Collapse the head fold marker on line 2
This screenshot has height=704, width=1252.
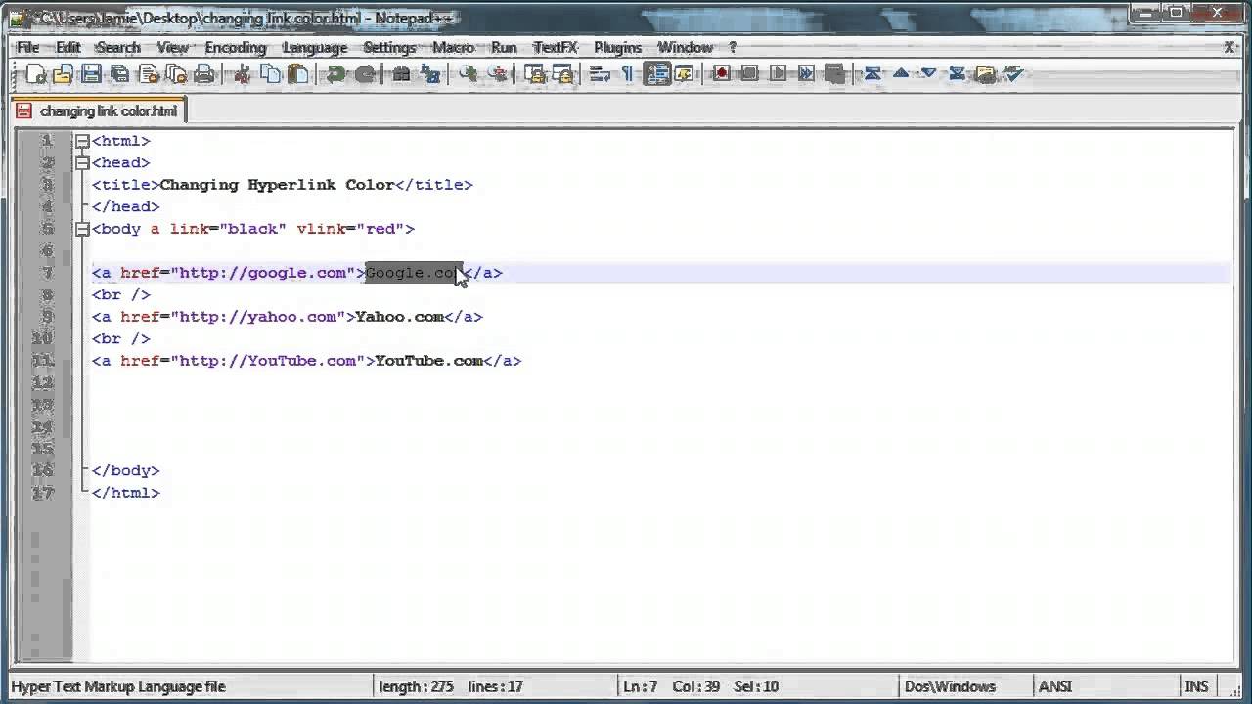tap(82, 163)
